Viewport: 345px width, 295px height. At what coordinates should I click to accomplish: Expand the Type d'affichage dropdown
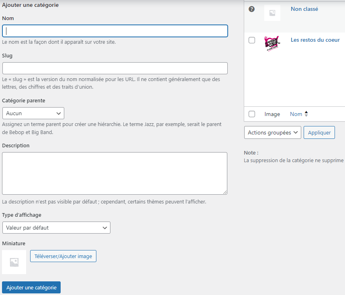pyautogui.click(x=56, y=228)
